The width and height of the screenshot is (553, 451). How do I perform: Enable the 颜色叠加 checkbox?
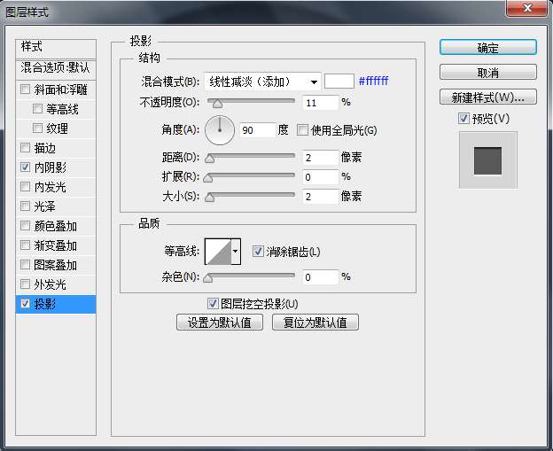click(x=25, y=225)
